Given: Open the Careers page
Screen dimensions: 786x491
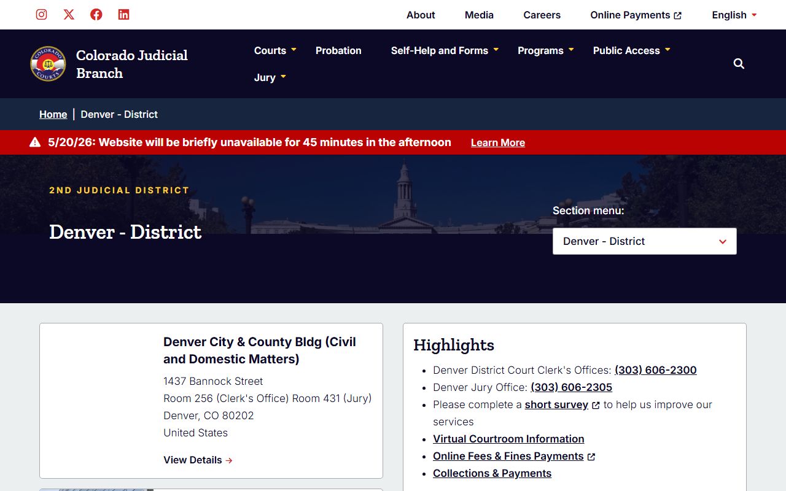Looking at the screenshot, I should 542,15.
